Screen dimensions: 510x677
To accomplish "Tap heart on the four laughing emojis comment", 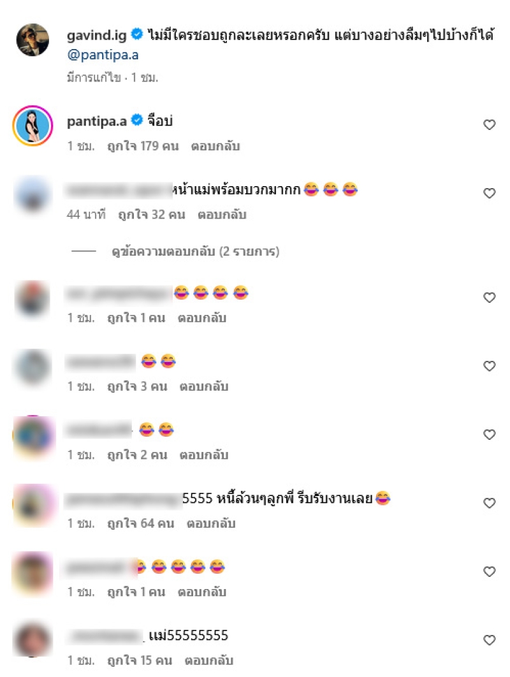I will click(489, 298).
